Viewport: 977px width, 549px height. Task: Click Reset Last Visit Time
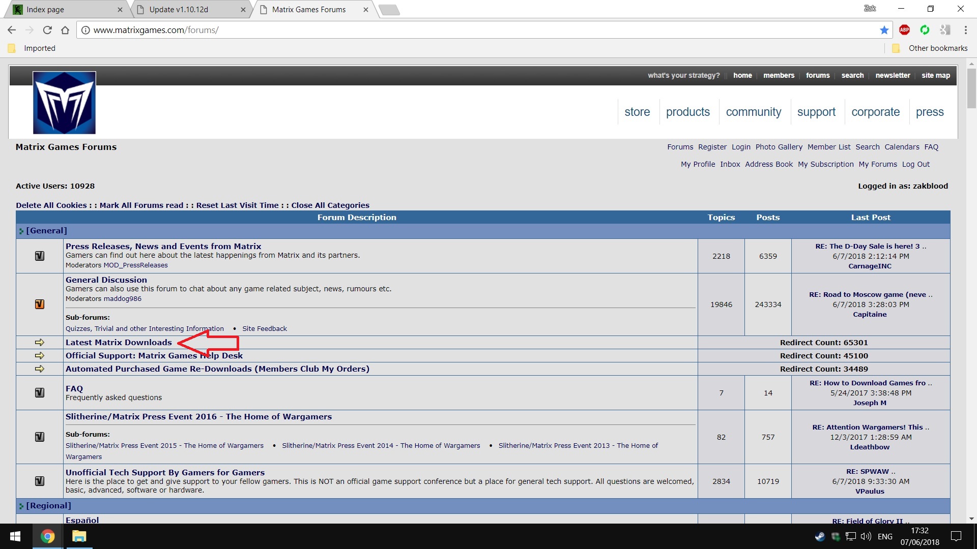tap(238, 205)
